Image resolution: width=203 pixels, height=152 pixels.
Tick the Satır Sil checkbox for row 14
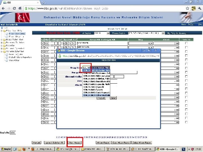[186, 97]
